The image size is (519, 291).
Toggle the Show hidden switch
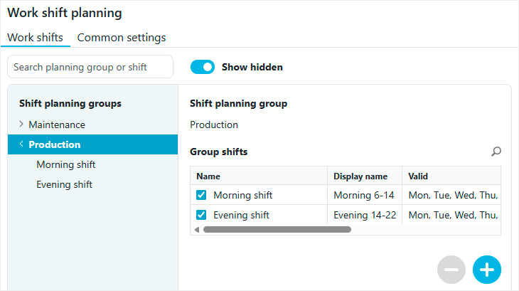[203, 67]
